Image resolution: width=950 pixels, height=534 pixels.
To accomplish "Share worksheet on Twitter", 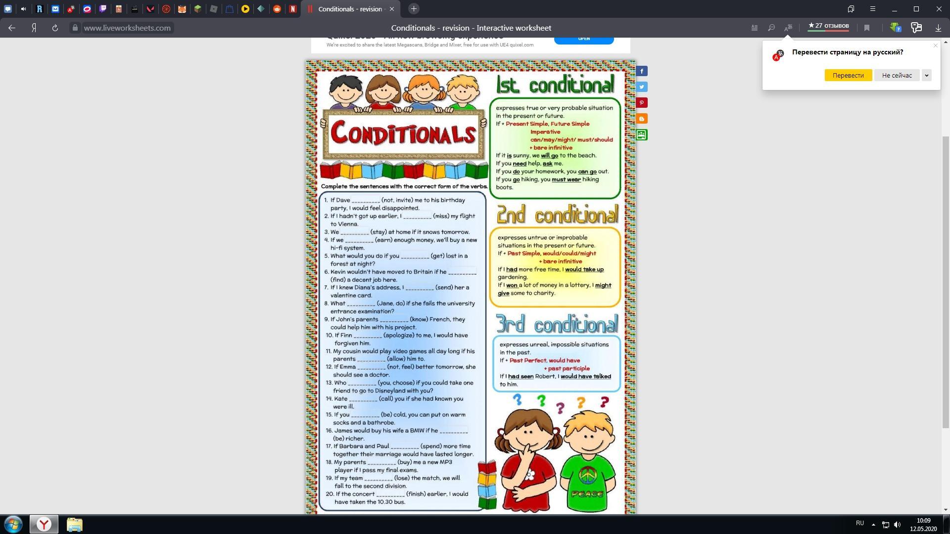I will (642, 87).
